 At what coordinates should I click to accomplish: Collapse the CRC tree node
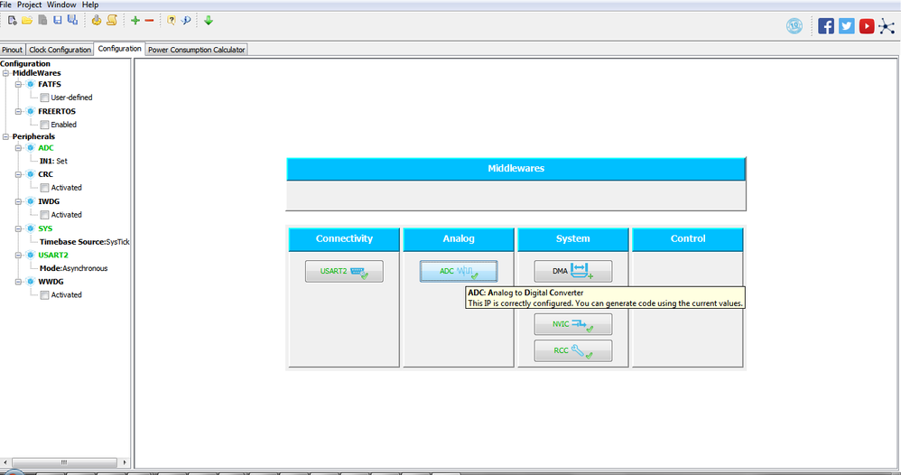(18, 175)
